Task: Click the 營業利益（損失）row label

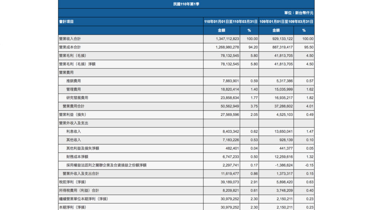Action: (x=72, y=114)
